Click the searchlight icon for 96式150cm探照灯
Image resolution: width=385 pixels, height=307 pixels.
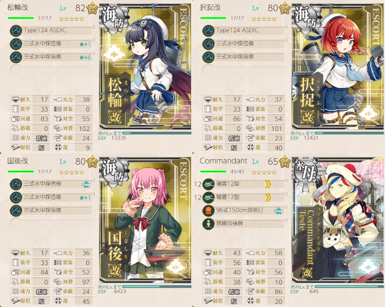pos(209,211)
